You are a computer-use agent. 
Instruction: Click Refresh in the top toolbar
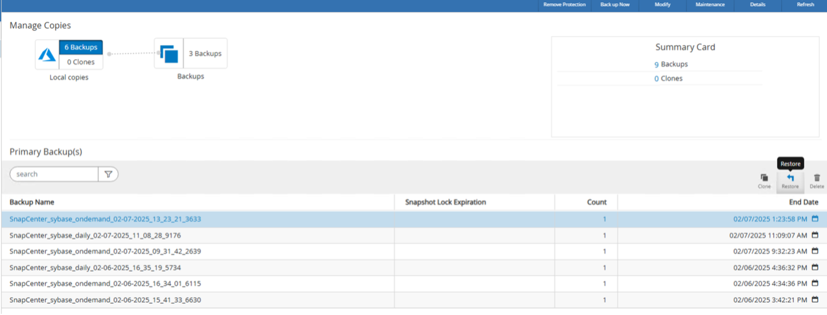point(805,5)
